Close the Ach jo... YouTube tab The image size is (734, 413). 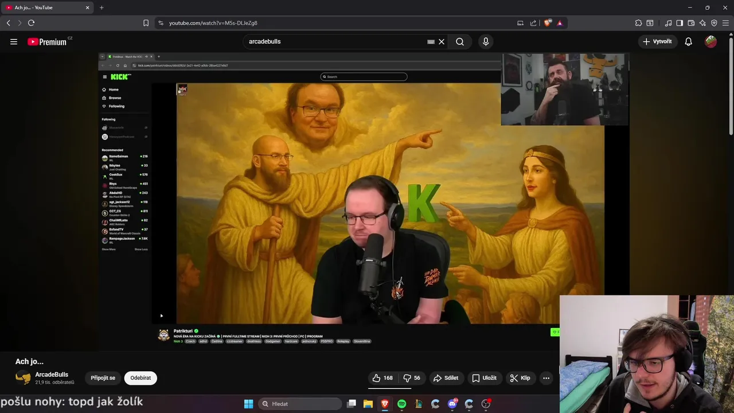pyautogui.click(x=88, y=7)
